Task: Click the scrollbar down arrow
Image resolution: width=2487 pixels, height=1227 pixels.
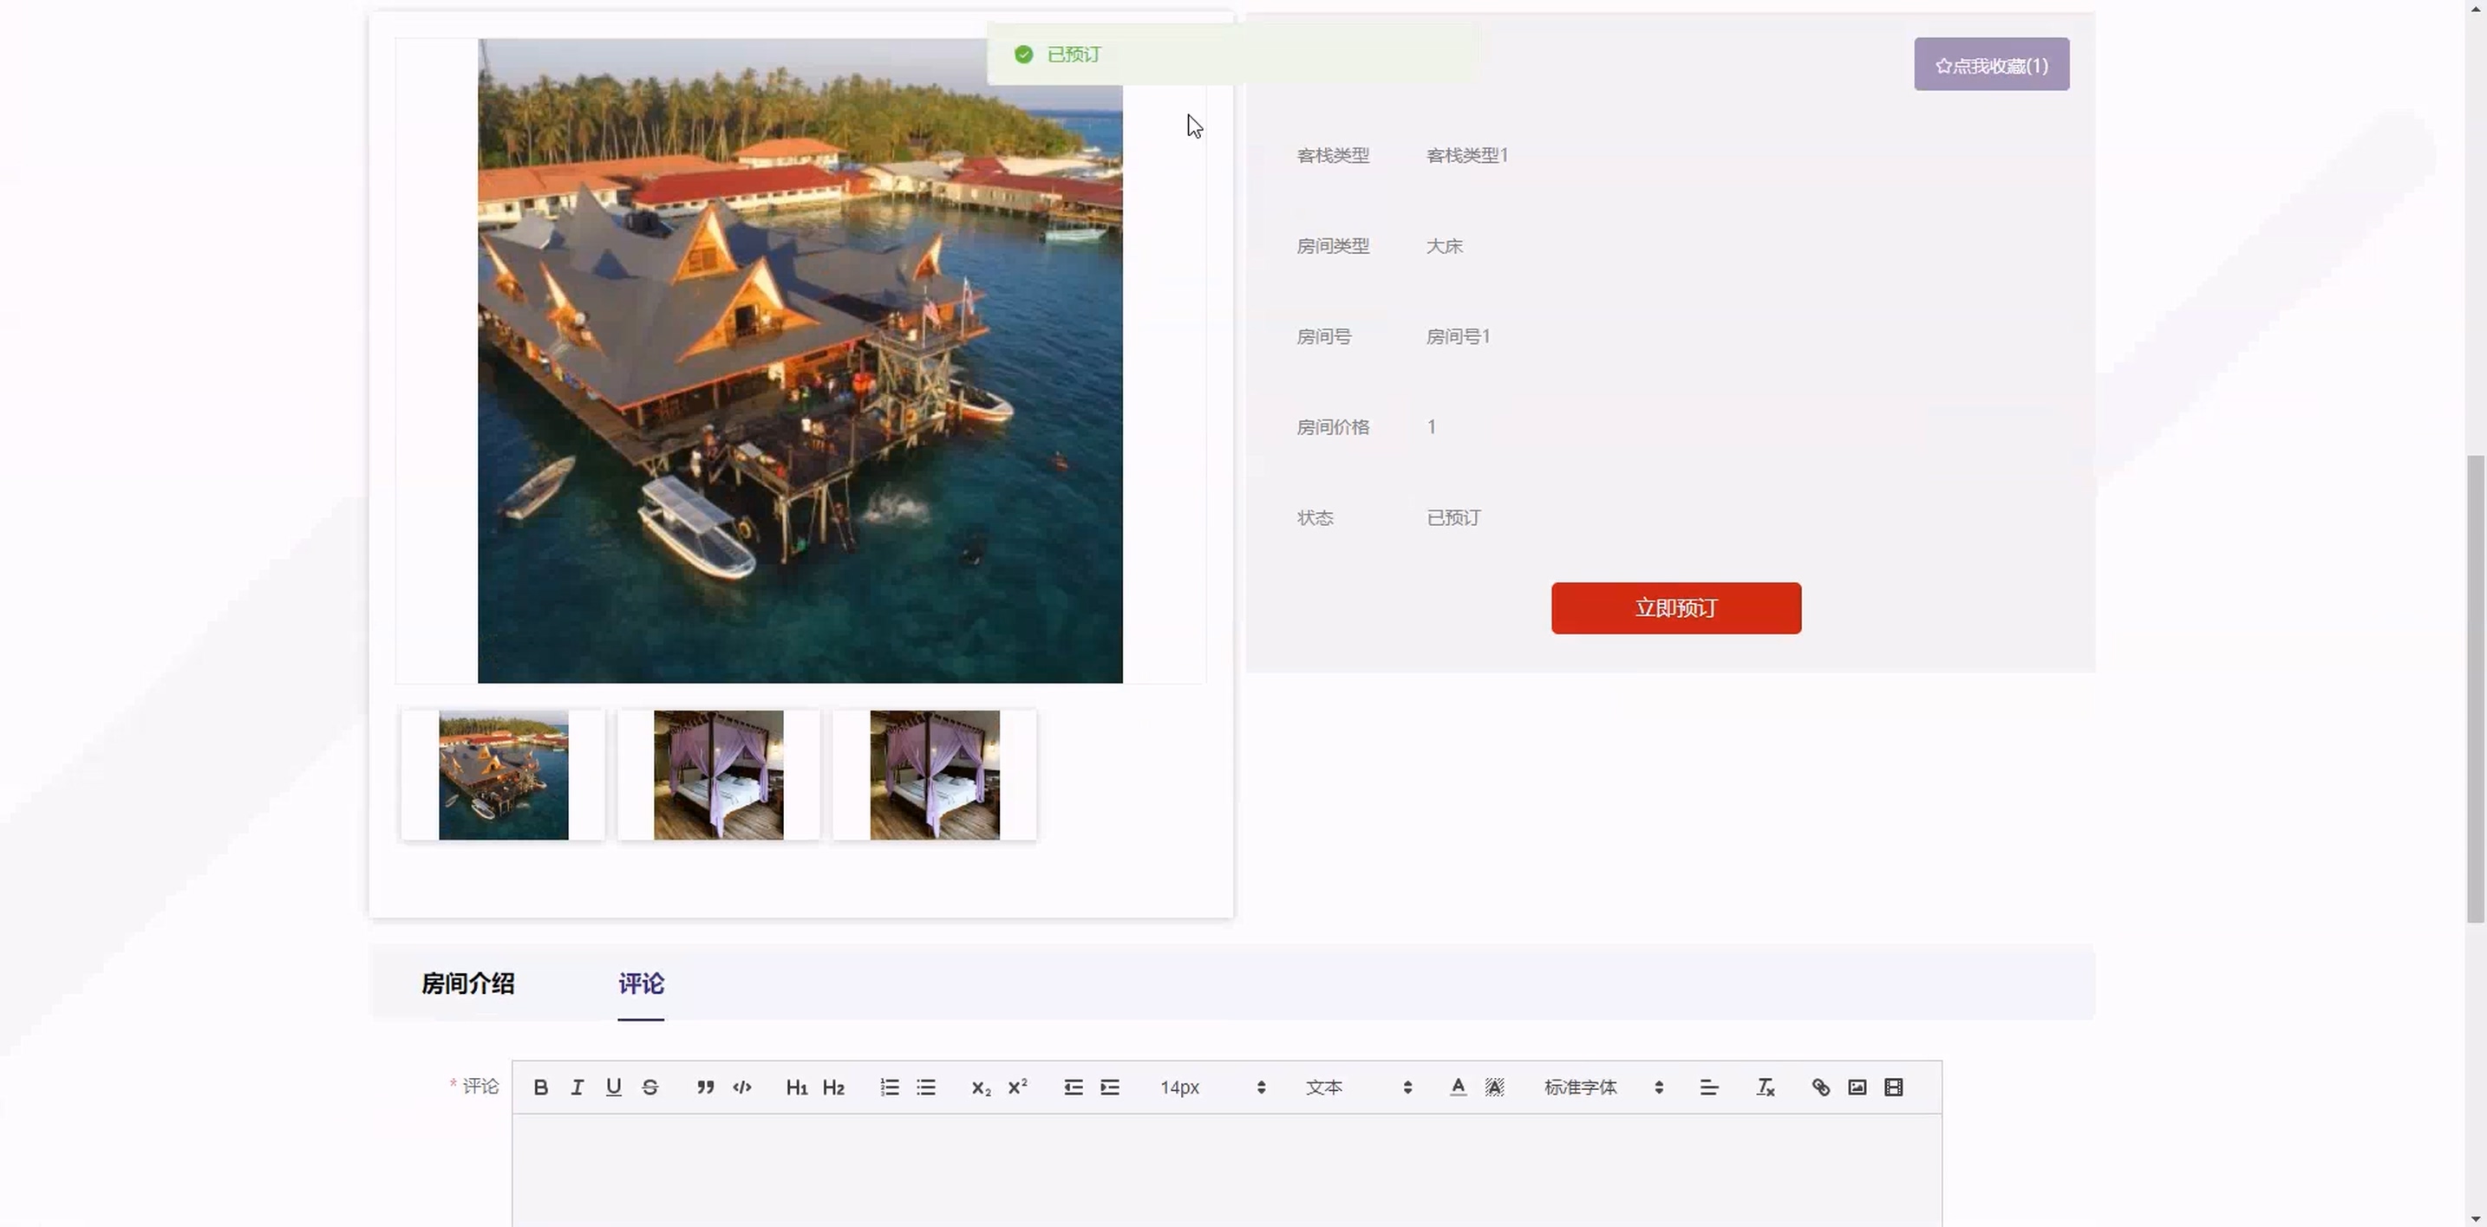Action: [x=2477, y=1218]
